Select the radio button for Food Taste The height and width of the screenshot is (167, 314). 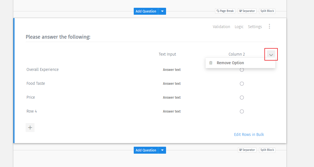pyautogui.click(x=242, y=83)
